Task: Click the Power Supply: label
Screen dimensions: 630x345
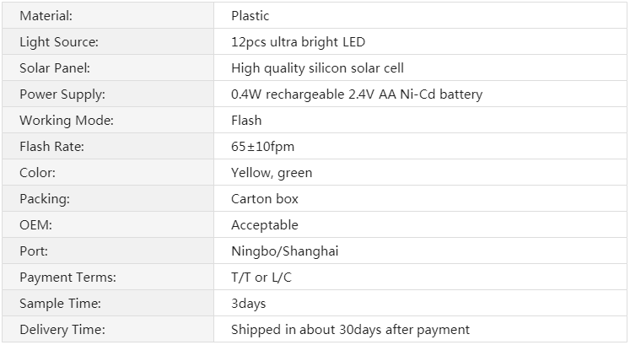Action: (x=62, y=94)
